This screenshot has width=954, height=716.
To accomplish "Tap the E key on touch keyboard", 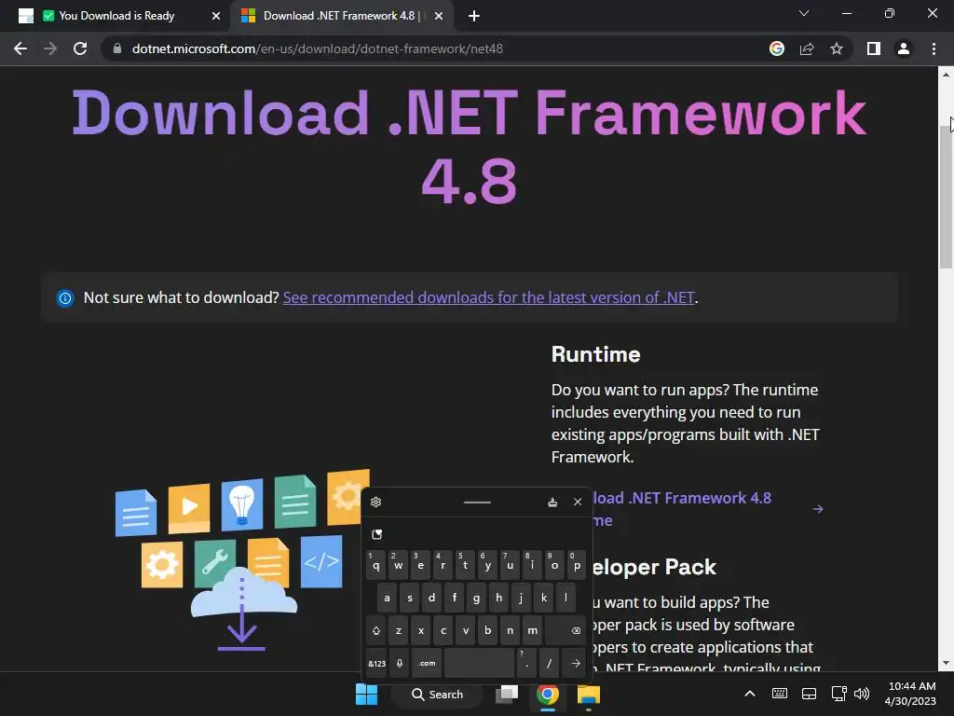I will coord(420,565).
